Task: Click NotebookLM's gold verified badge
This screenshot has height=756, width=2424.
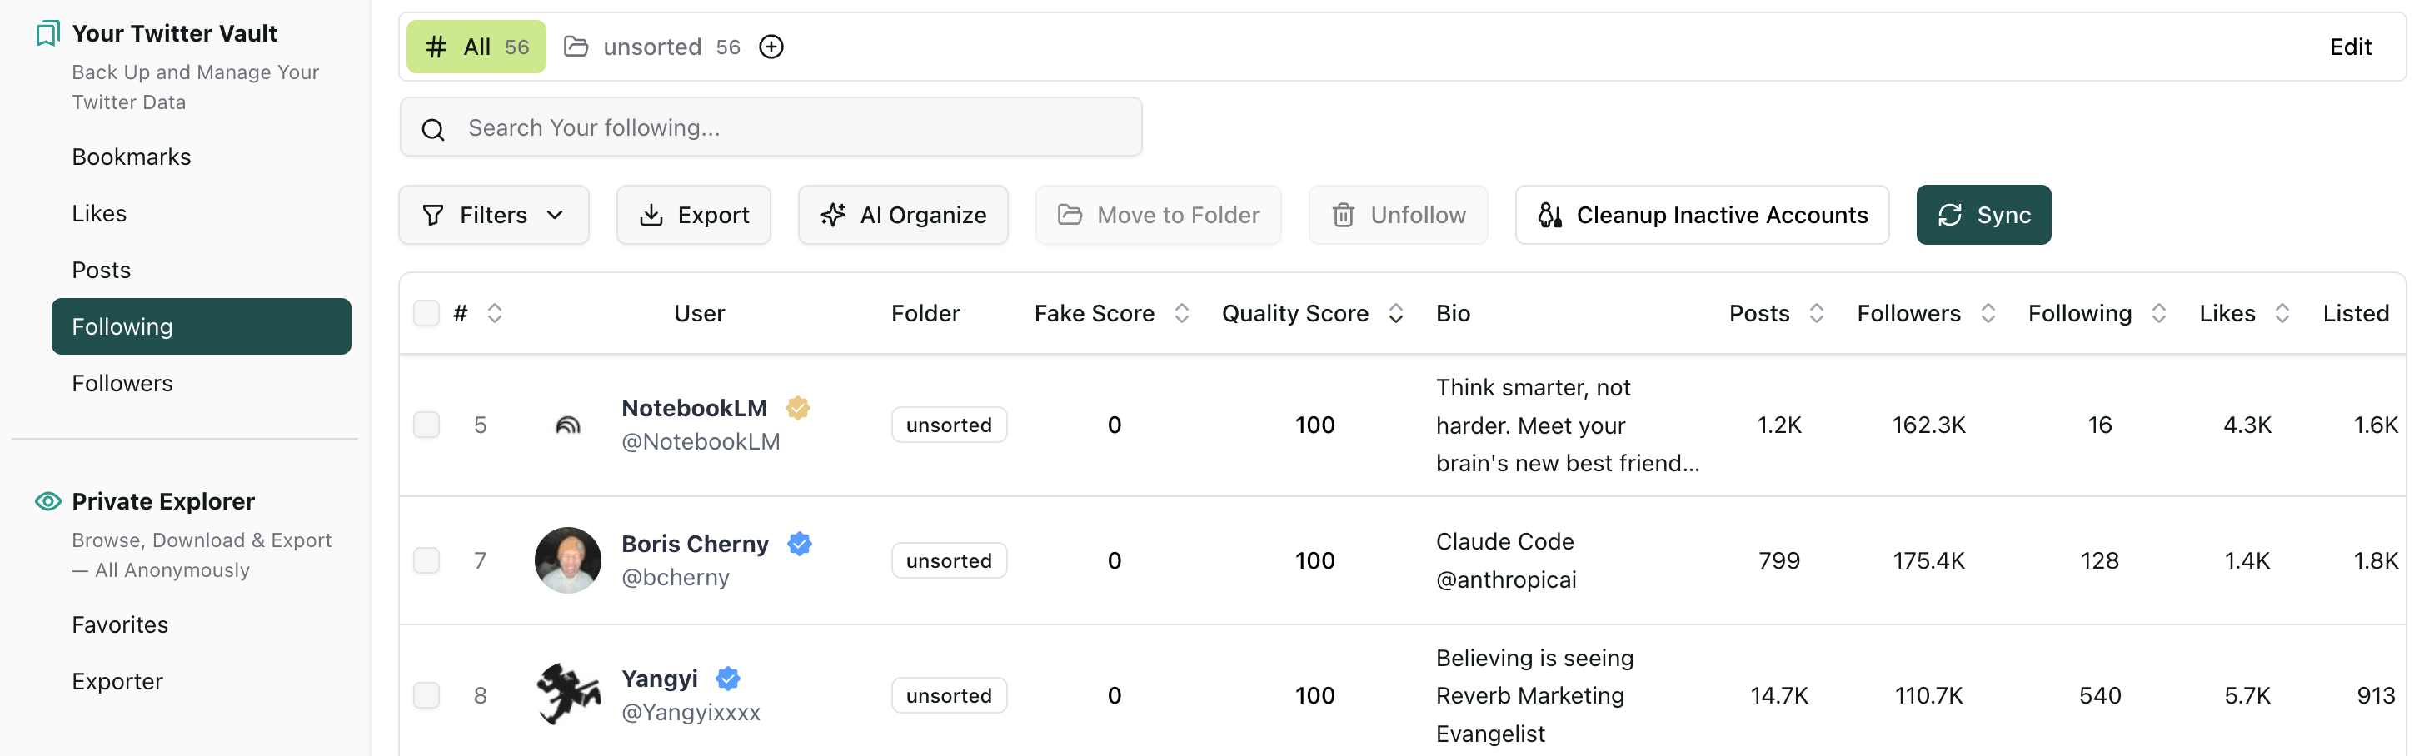Action: (x=797, y=408)
